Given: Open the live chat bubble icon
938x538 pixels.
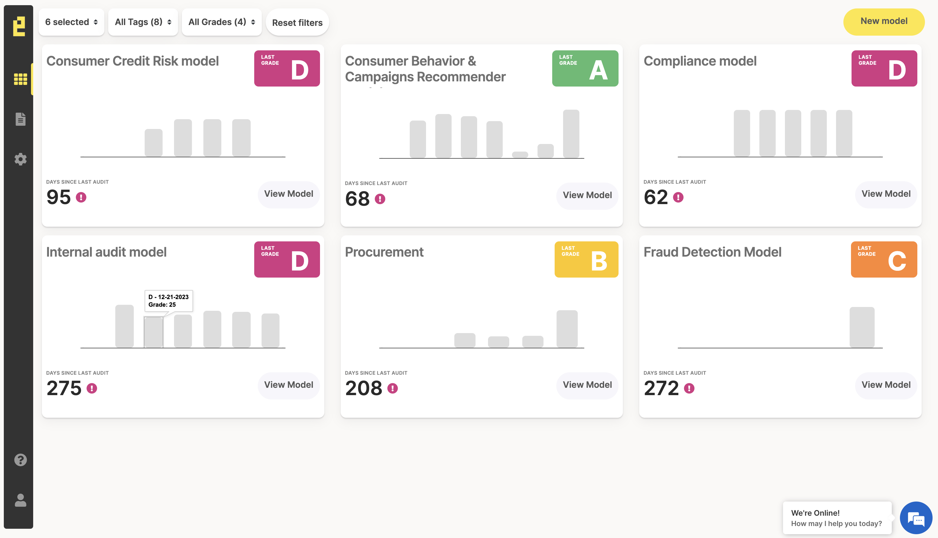Looking at the screenshot, I should pyautogui.click(x=916, y=518).
